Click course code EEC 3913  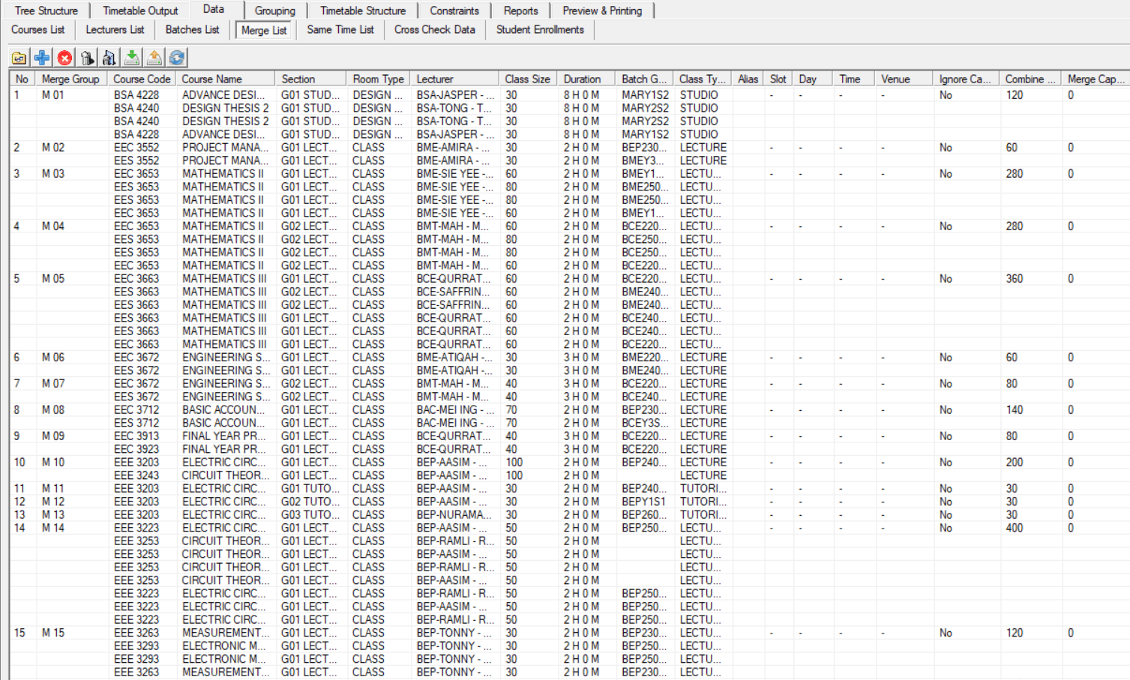point(136,436)
